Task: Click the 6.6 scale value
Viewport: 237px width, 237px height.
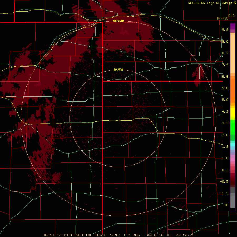Action: (225, 76)
